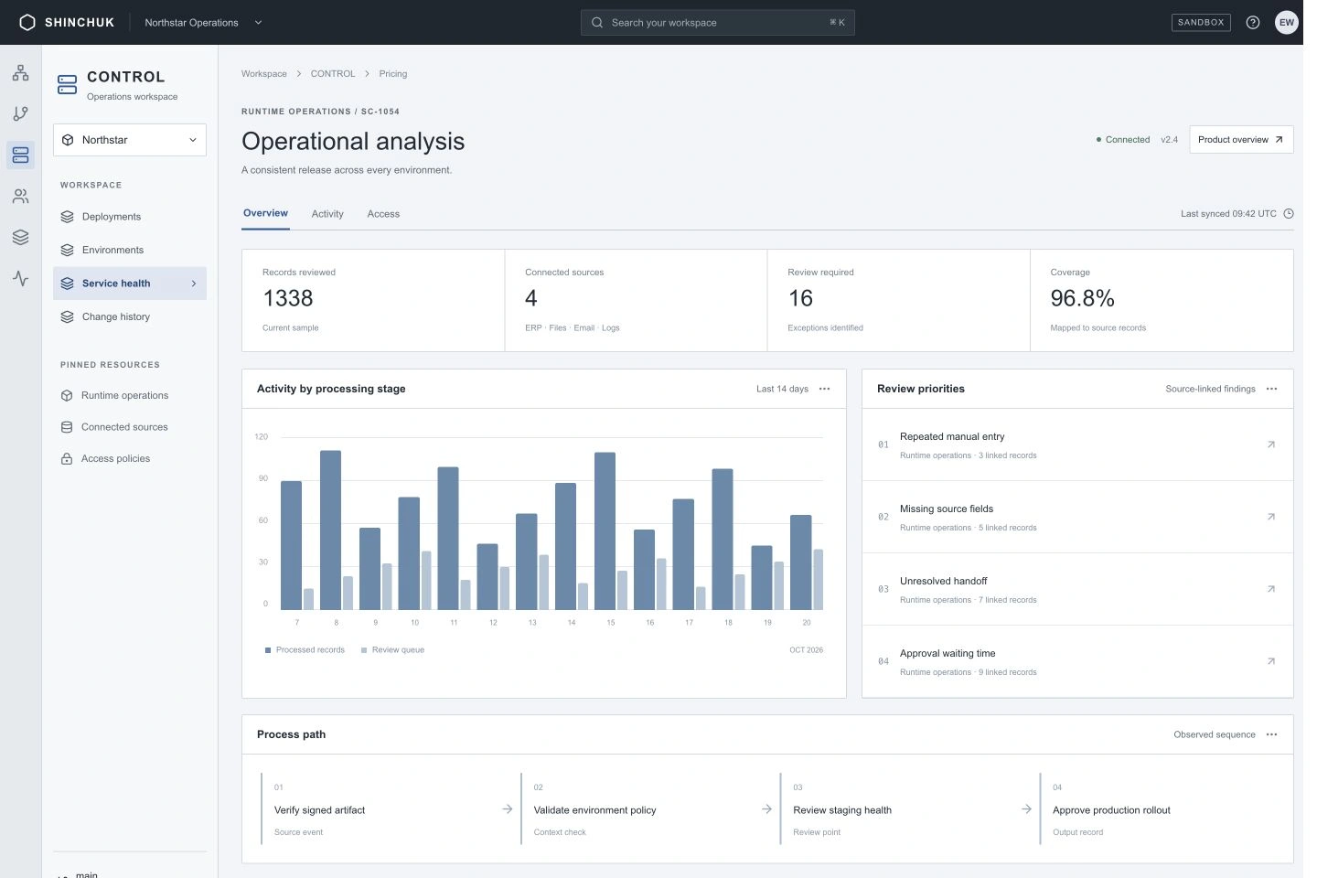
Task: Focus the Search your workspace field
Action: coord(718,22)
